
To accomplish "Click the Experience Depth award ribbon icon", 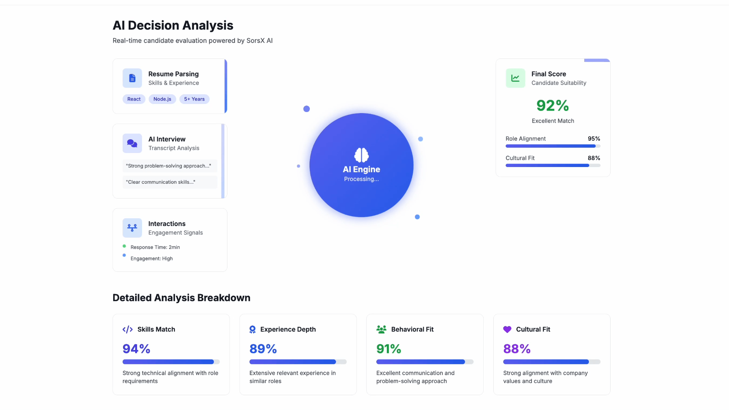I will (x=252, y=330).
